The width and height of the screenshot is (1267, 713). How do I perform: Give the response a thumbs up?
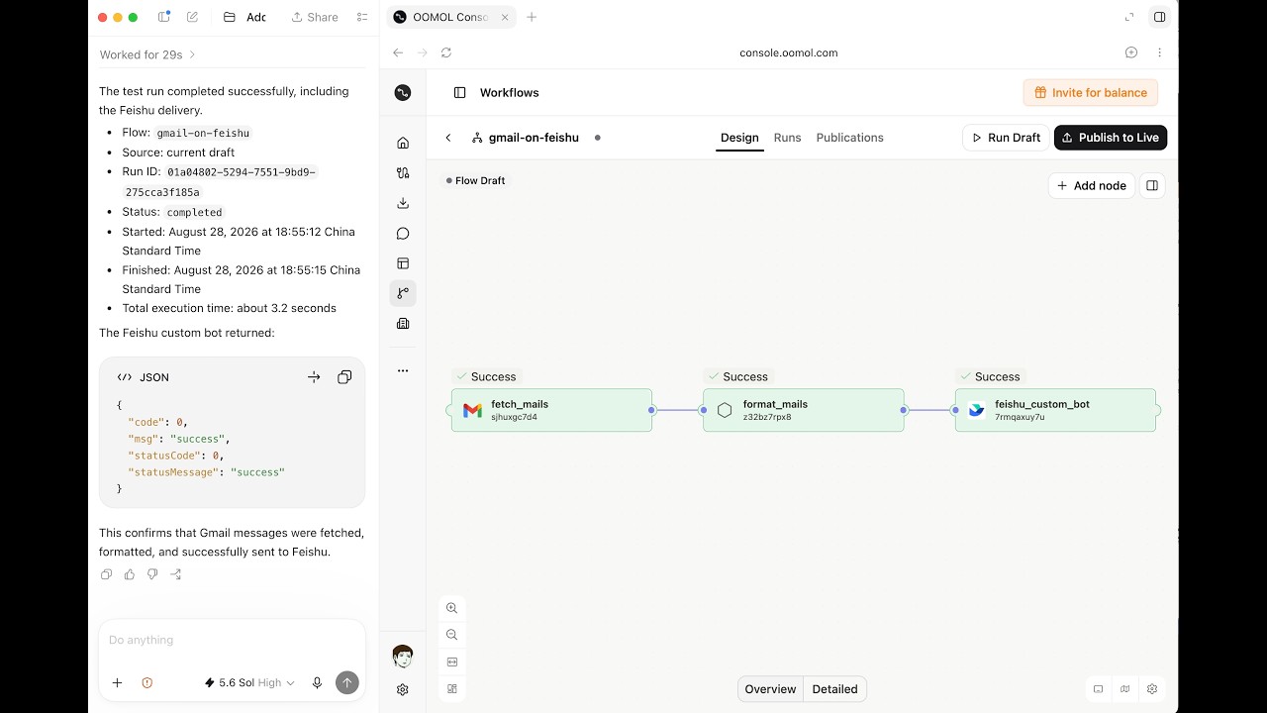coord(130,574)
